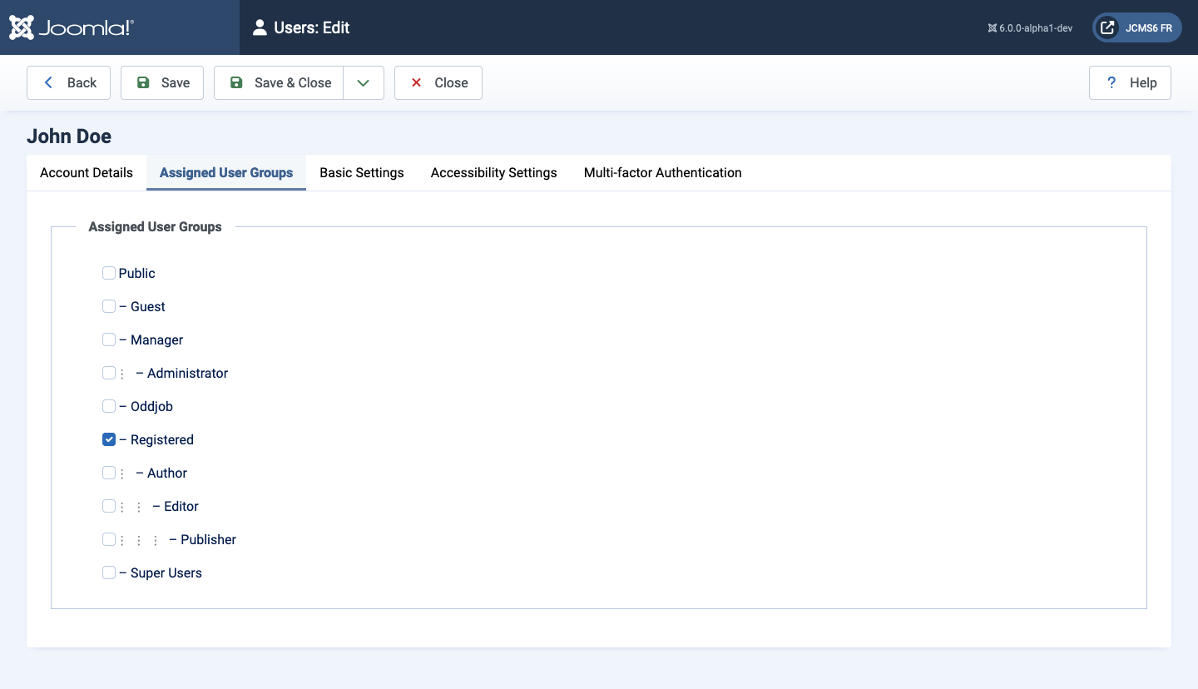Save the user with Save button
The image size is (1198, 689).
162,82
